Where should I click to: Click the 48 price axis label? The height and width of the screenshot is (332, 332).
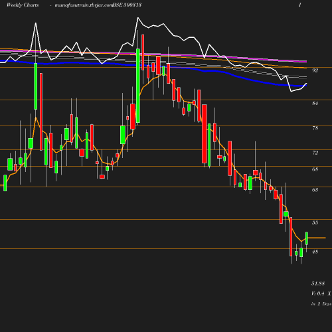point(315,252)
